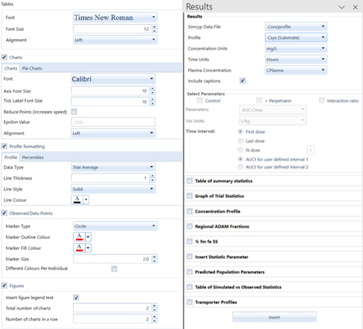Screen dimensions: 363x329
Task: Check the % fm fe SS option
Action: coord(190,242)
